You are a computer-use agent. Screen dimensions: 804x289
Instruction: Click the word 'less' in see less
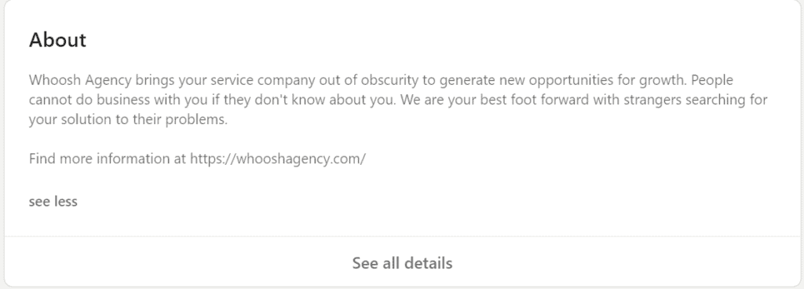click(64, 201)
